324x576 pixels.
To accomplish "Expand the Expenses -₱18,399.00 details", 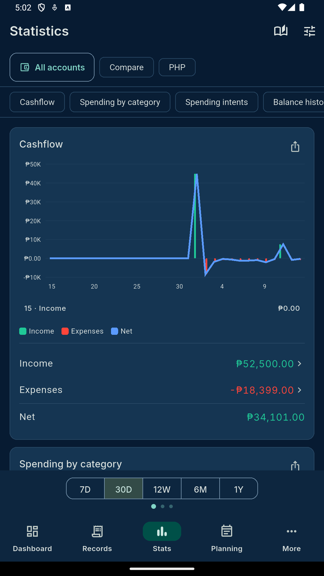I will [162, 390].
